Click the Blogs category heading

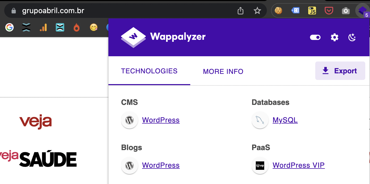132,147
